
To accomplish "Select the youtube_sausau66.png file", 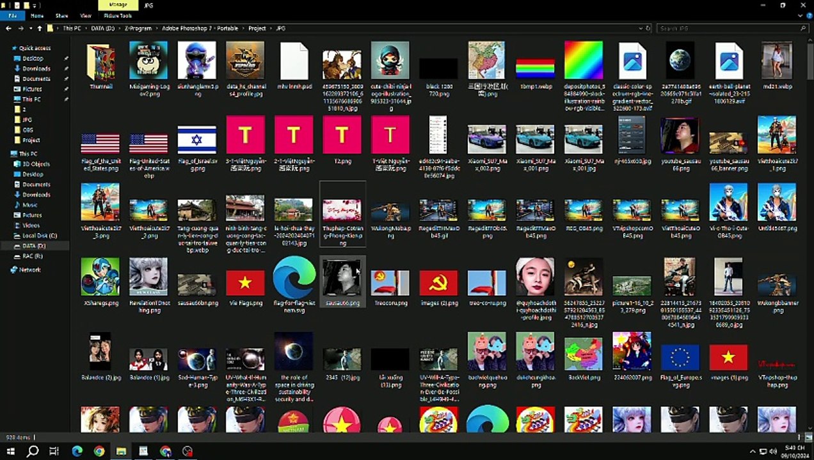I will click(x=680, y=145).
